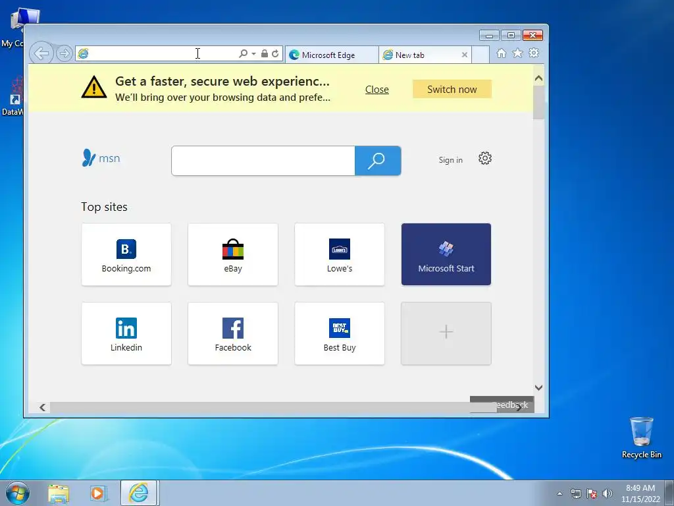Open the Booking.com top site tile
Screen dimensions: 674x506
[126, 254]
